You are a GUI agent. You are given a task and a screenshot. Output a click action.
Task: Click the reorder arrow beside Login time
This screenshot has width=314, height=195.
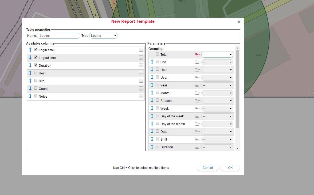click(x=30, y=50)
